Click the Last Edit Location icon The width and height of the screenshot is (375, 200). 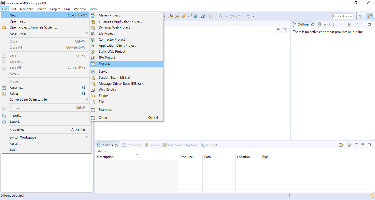231,16
